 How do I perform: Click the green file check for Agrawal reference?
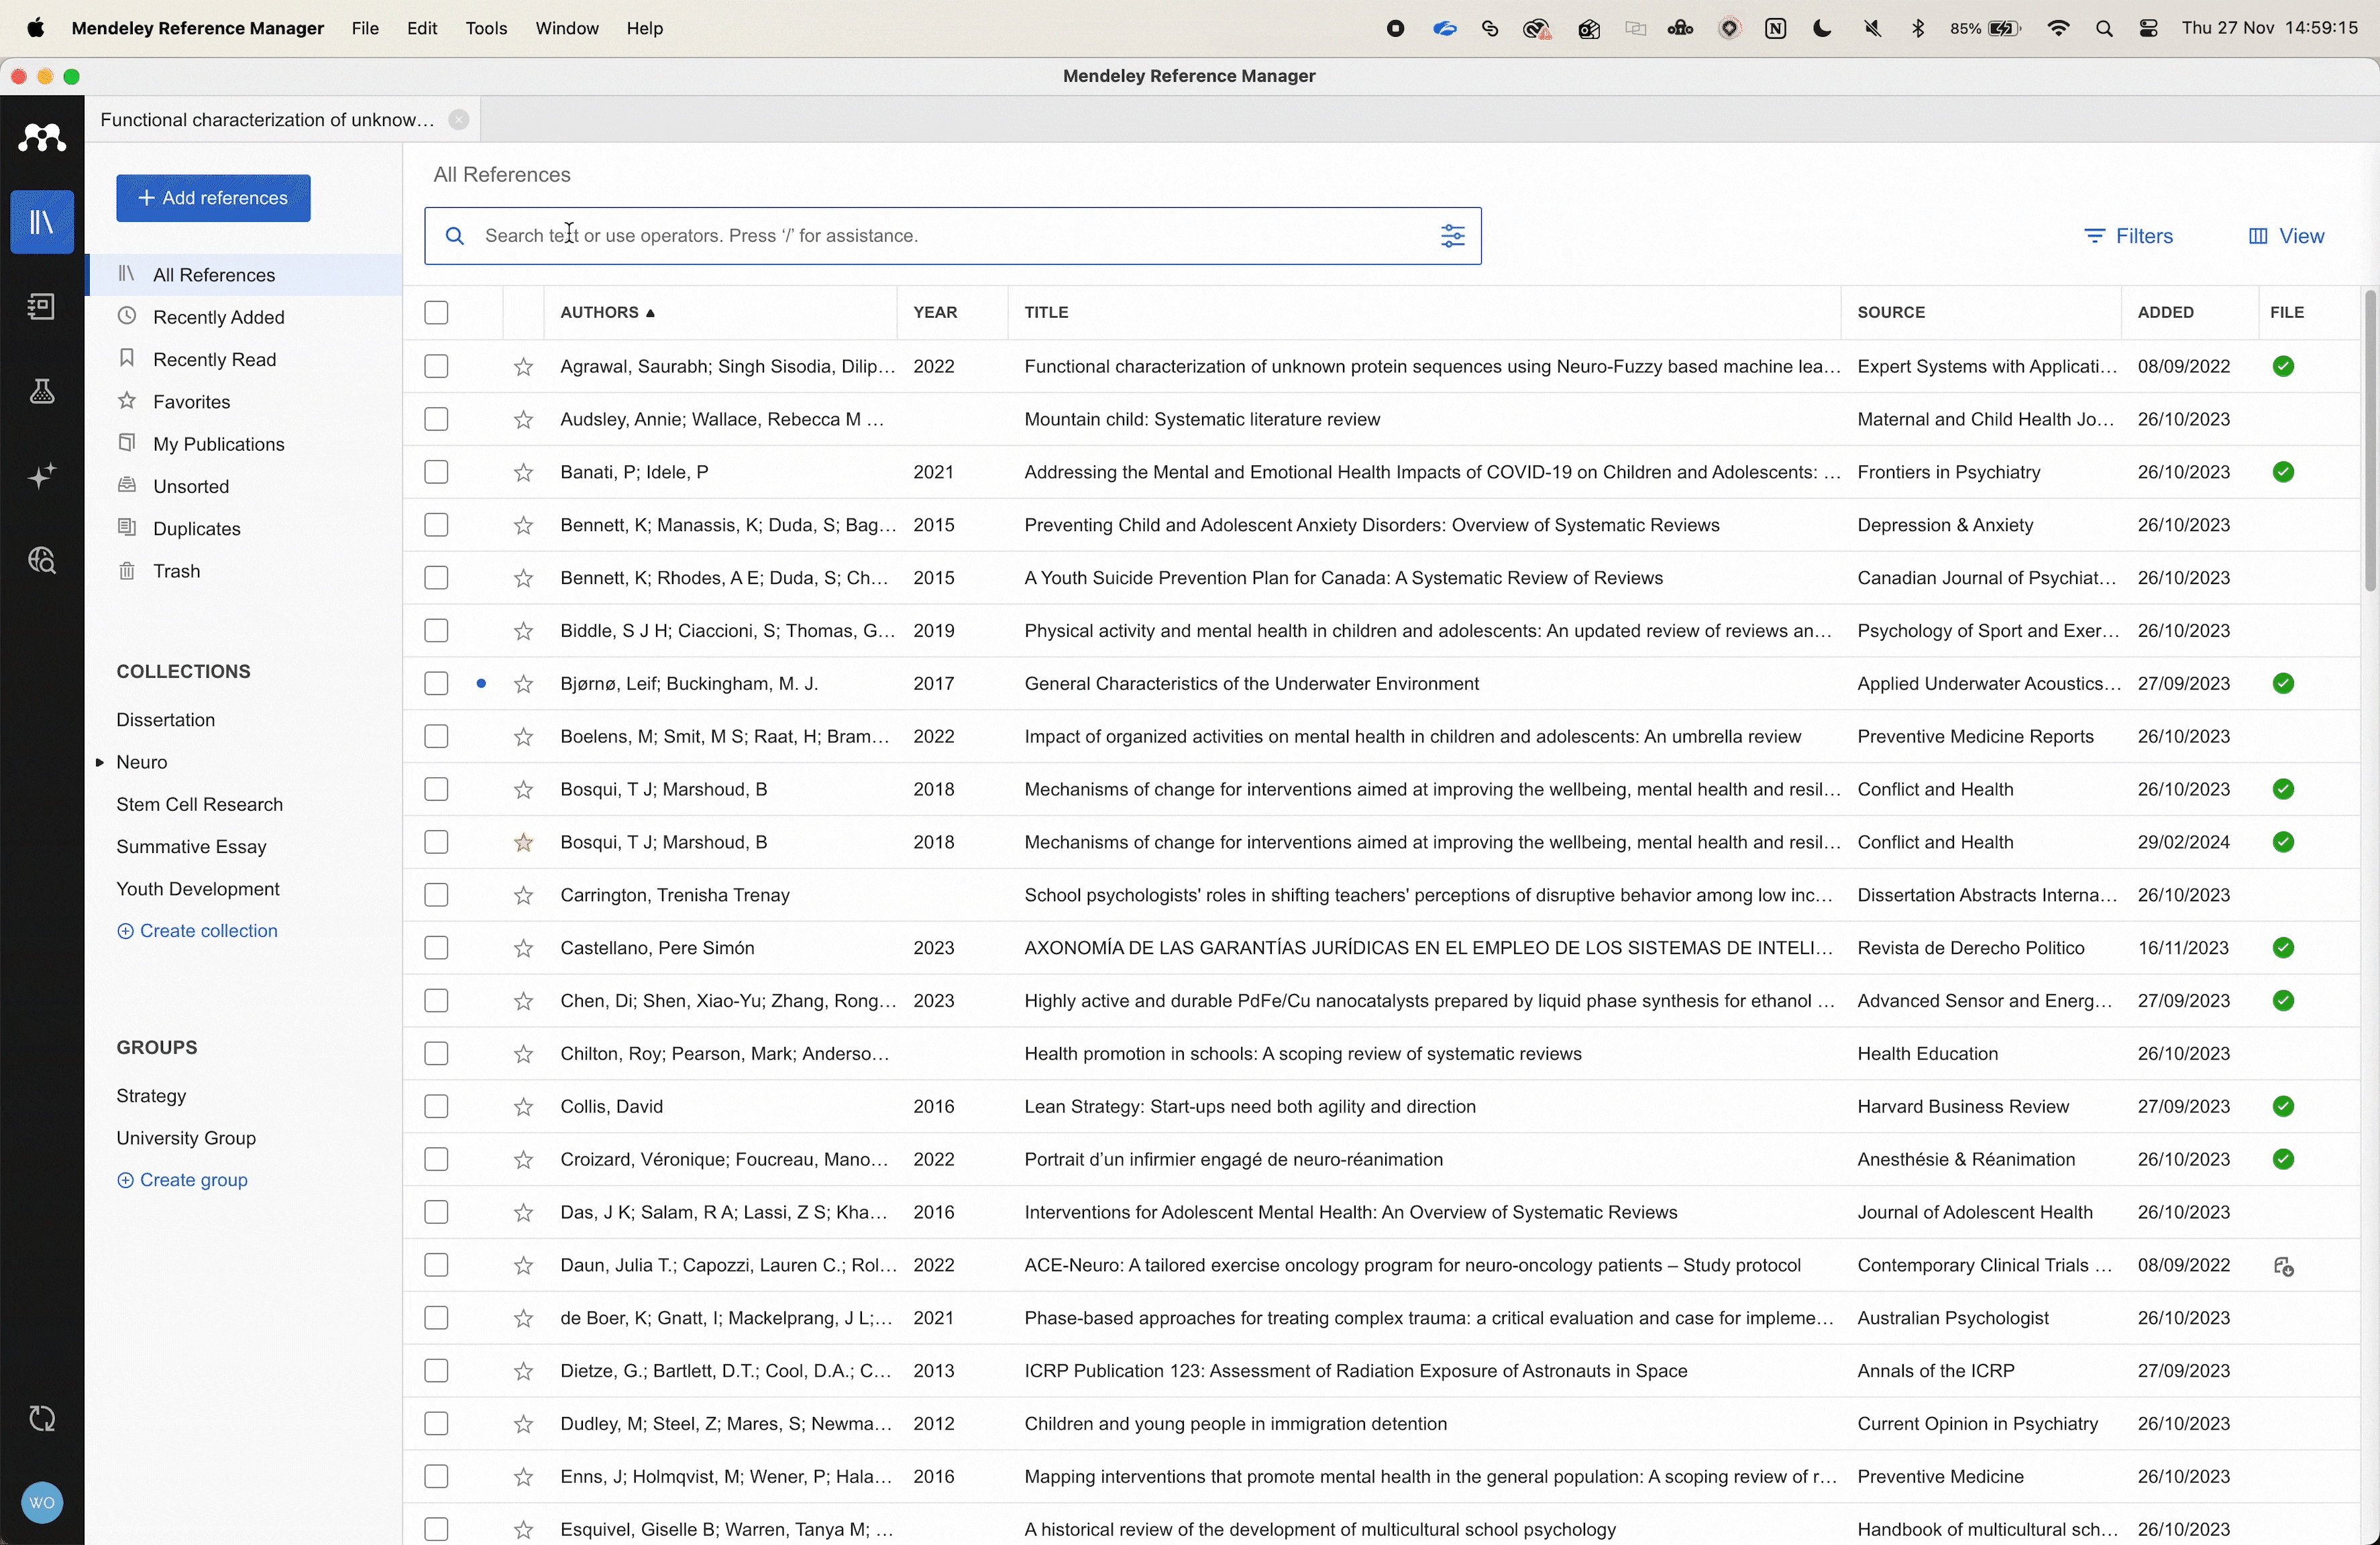2283,367
